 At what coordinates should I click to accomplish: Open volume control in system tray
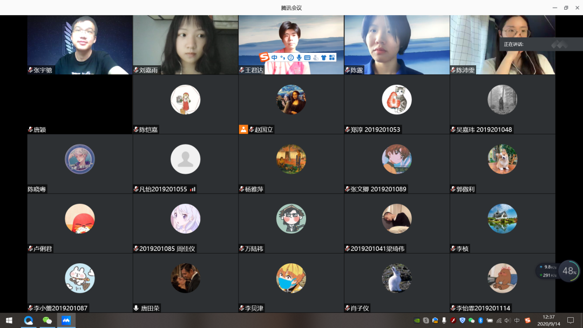pyautogui.click(x=507, y=320)
